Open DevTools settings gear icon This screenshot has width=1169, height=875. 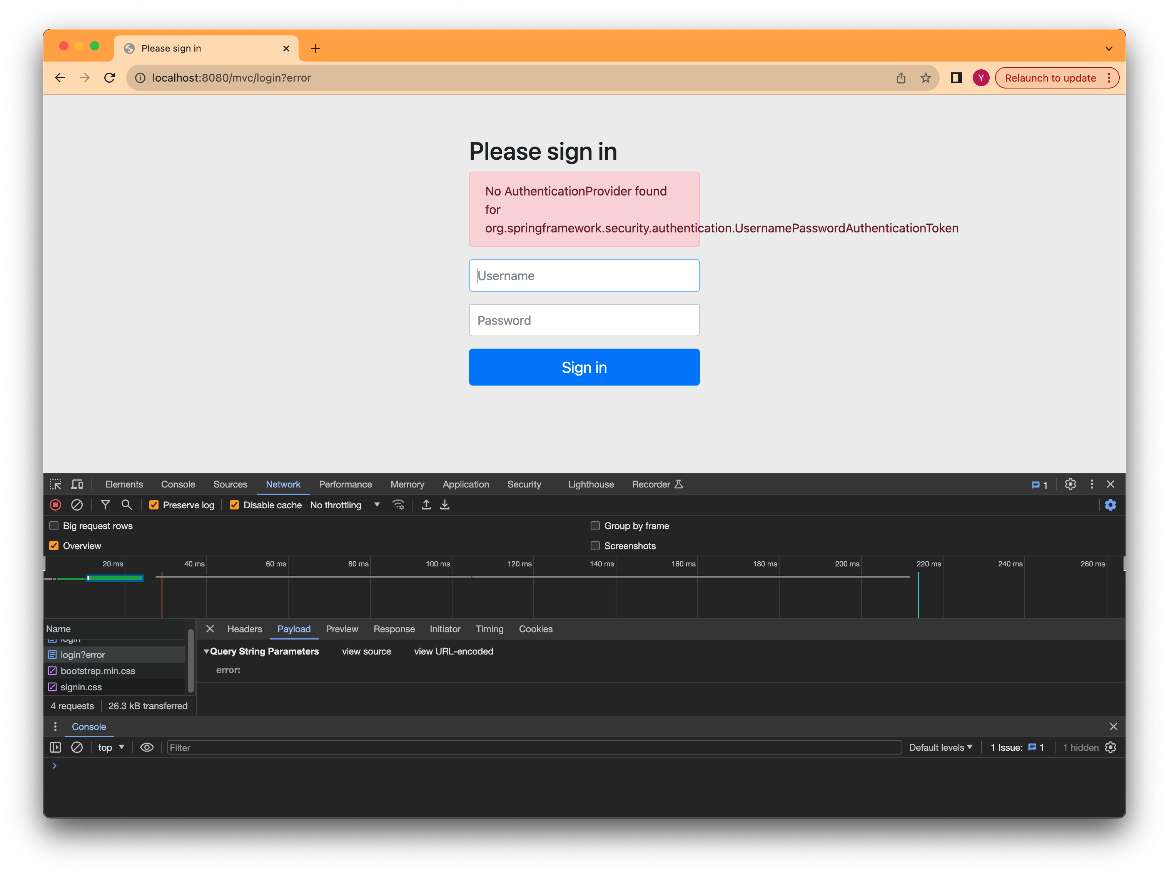point(1070,484)
